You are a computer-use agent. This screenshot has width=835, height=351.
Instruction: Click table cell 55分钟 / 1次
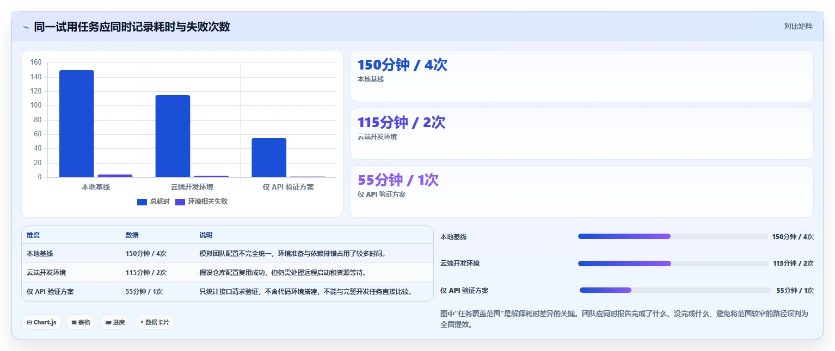point(144,292)
